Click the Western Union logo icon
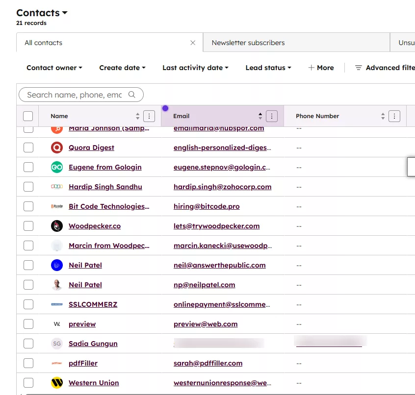Screen dimensions: 415x395 click(57, 383)
